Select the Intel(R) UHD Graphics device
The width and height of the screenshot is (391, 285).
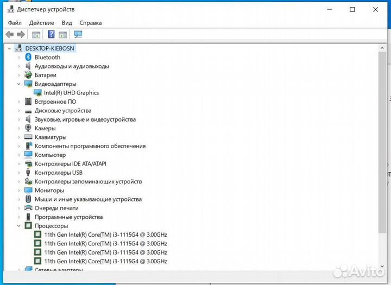[x=71, y=93]
